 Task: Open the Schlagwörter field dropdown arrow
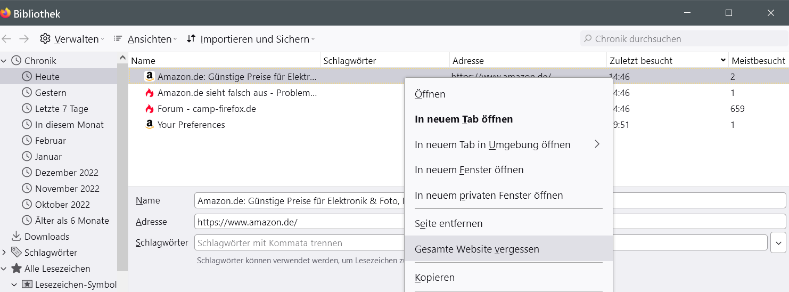tap(778, 243)
